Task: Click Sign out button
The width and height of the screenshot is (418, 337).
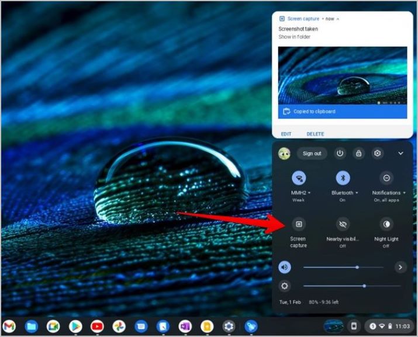Action: pyautogui.click(x=312, y=154)
